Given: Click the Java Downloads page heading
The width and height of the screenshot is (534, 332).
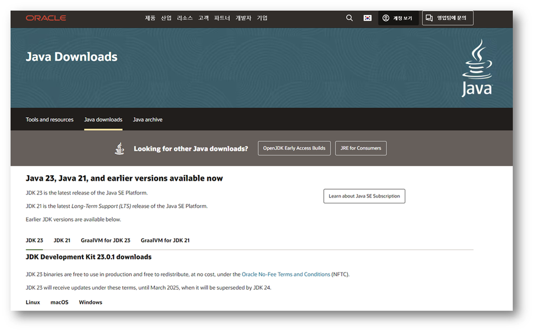Looking at the screenshot, I should tap(71, 57).
